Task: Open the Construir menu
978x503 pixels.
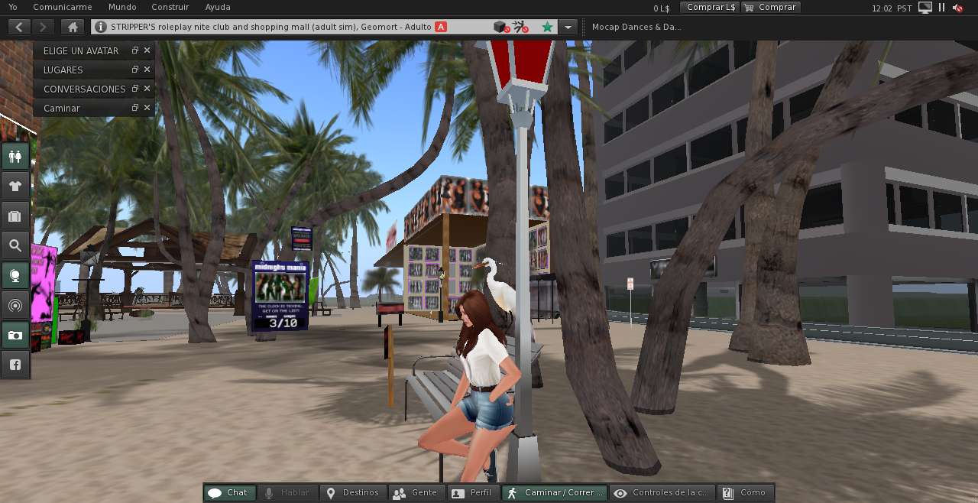Action: click(170, 7)
